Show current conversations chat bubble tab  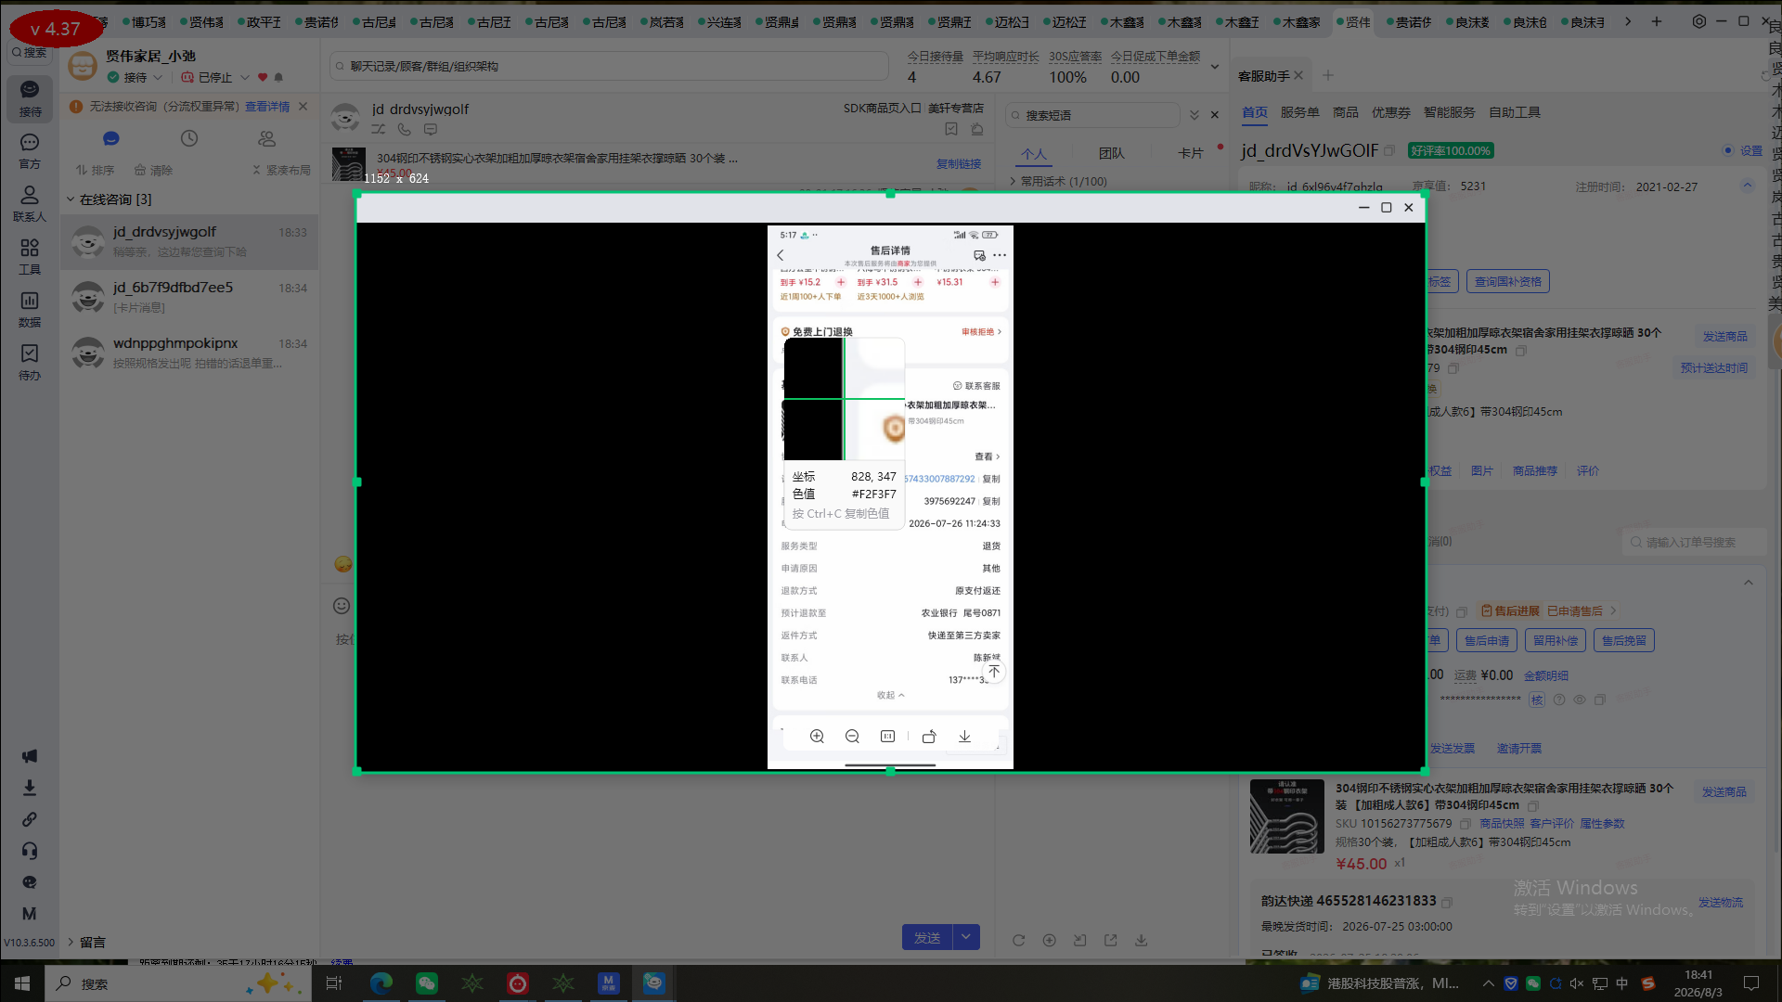click(111, 138)
